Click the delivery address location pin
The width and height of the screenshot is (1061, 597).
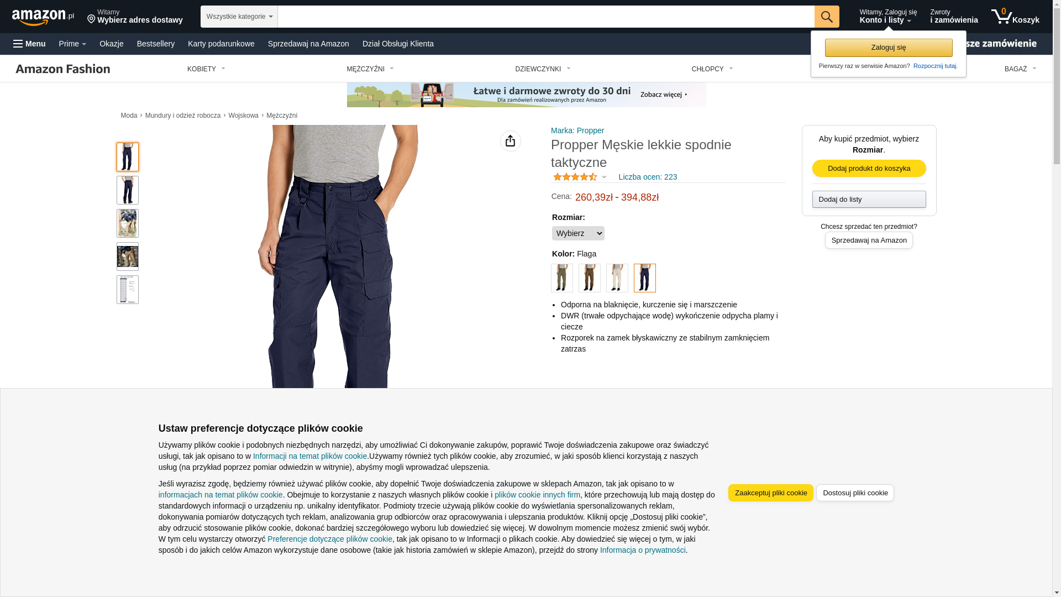91,20
